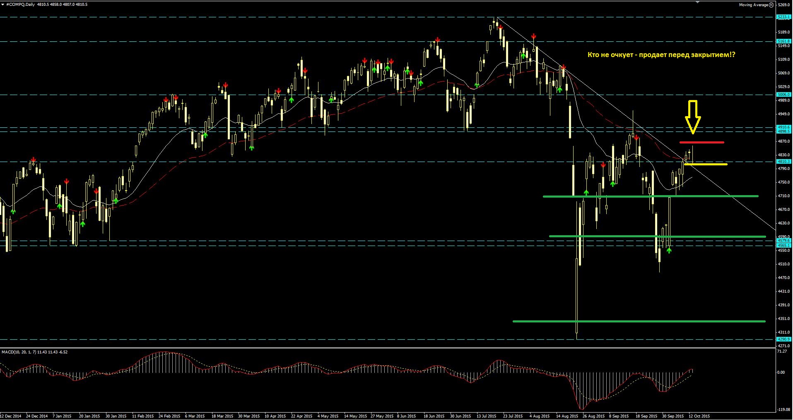Select the lowest green support line near 4351
The image size is (793, 420).
click(x=639, y=321)
